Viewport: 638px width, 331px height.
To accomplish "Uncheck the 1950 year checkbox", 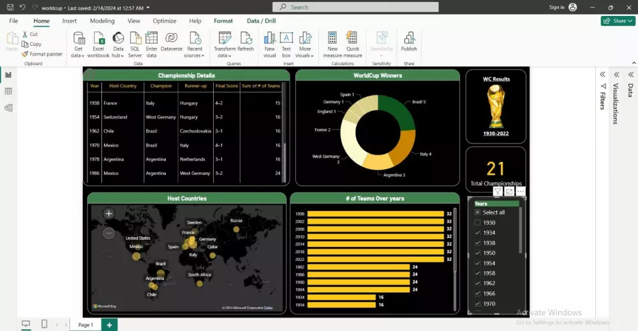I will (478, 253).
